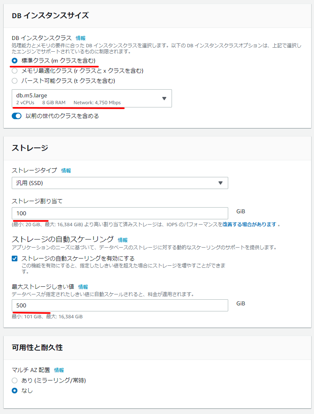Select the なし Multi-AZ radio option
Screen dimensions: 314x414
[x=15, y=391]
